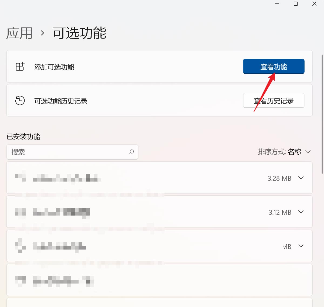The image size is (324, 307).
Task: Maximize the settings window
Action: click(296, 4)
